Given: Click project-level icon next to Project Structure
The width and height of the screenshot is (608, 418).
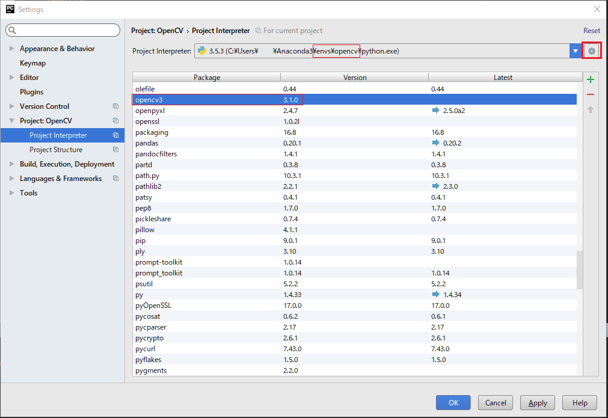Looking at the screenshot, I should pyautogui.click(x=115, y=149).
